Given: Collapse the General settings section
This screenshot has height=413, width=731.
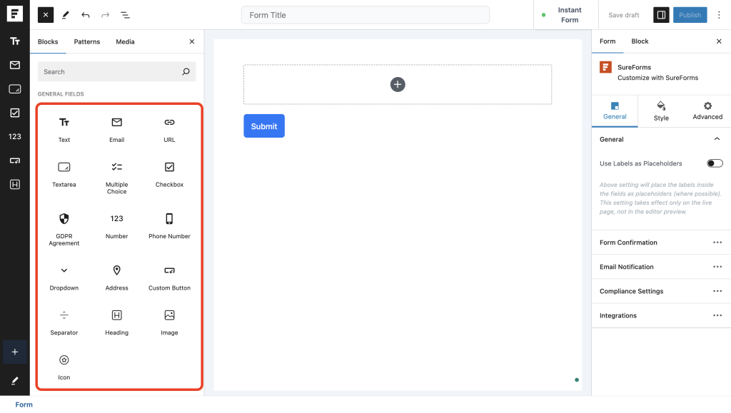Looking at the screenshot, I should click(x=717, y=139).
